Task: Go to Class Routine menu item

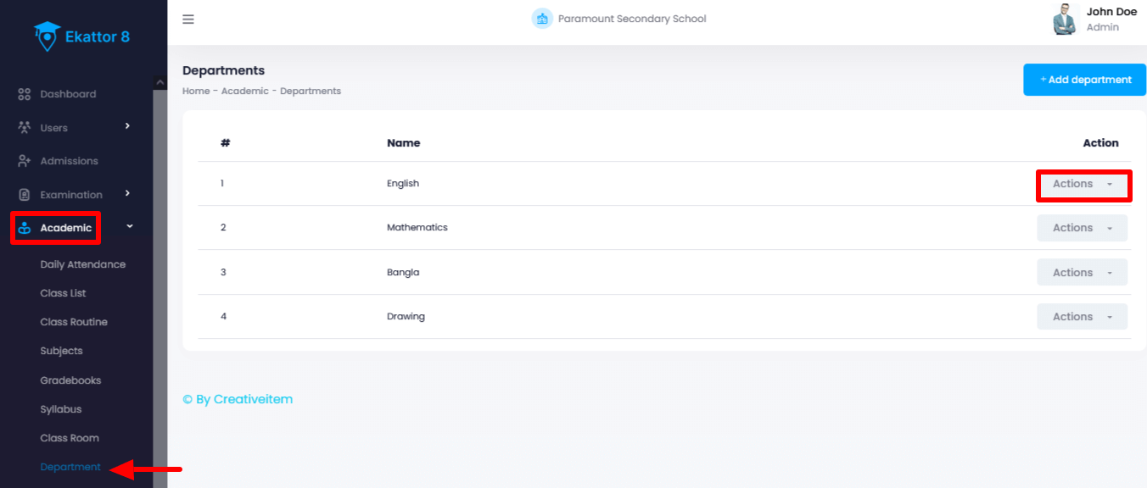Action: pos(74,322)
